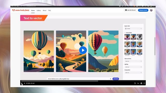
Task: Click the 01:03 / 01:41 time display
Action: click(30, 83)
